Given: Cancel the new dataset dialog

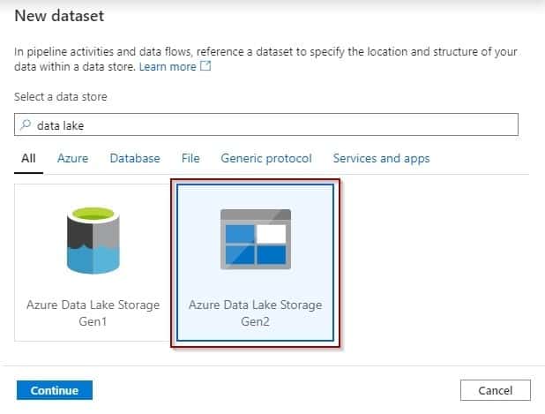Looking at the screenshot, I should [x=496, y=390].
